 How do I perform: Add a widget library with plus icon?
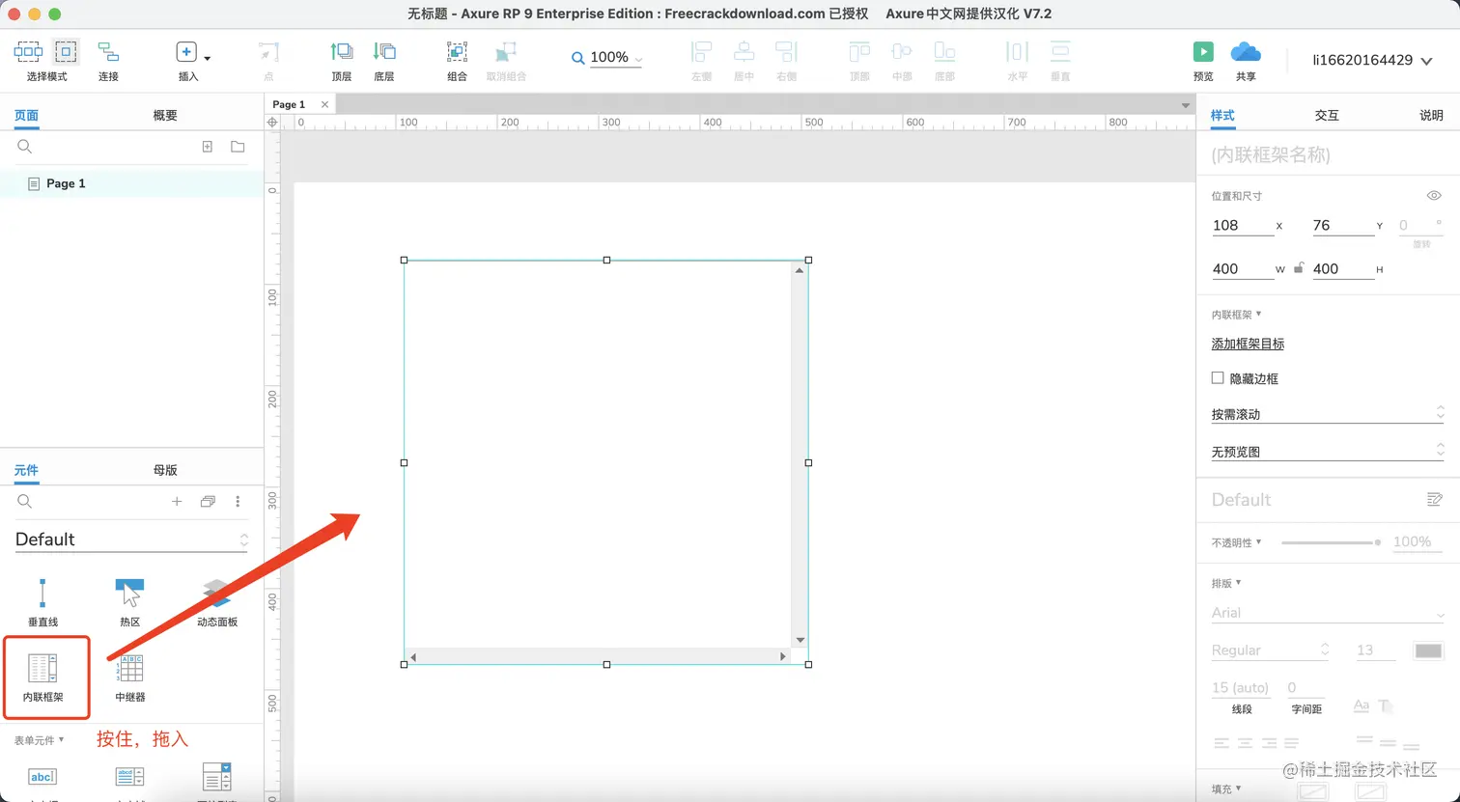(x=177, y=502)
